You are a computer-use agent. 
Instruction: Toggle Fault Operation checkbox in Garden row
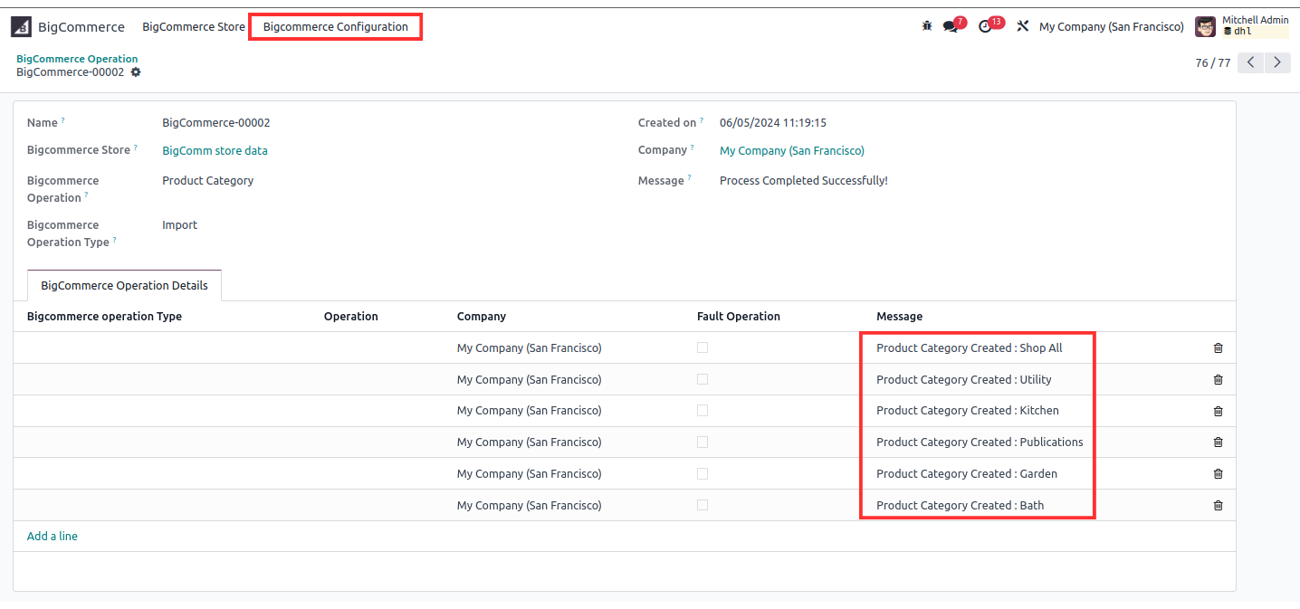703,473
